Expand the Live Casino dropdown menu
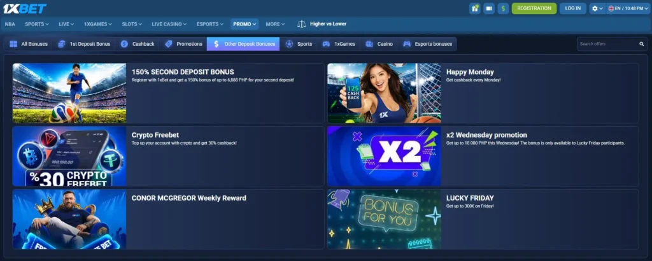Viewport: 652px width, 261px height. pyautogui.click(x=169, y=24)
